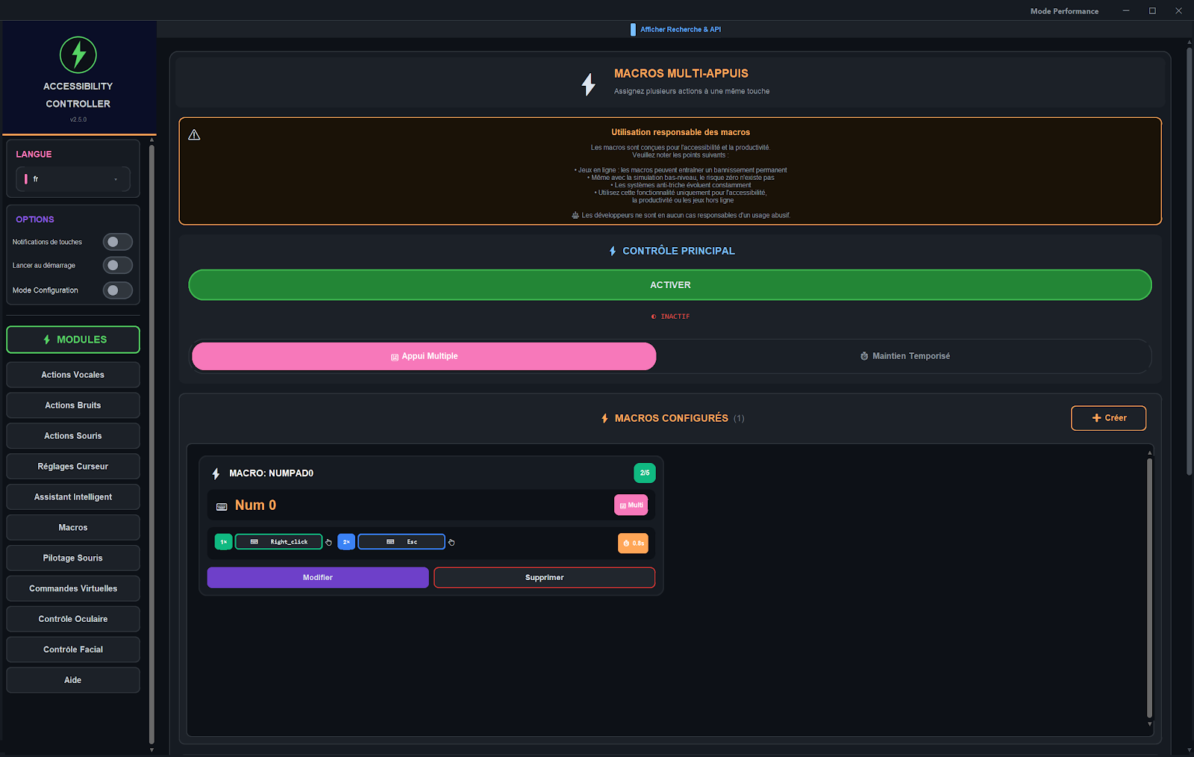The height and width of the screenshot is (757, 1194).
Task: Click the lightning icon beside MACROS CONFIGURÉS
Action: click(604, 418)
